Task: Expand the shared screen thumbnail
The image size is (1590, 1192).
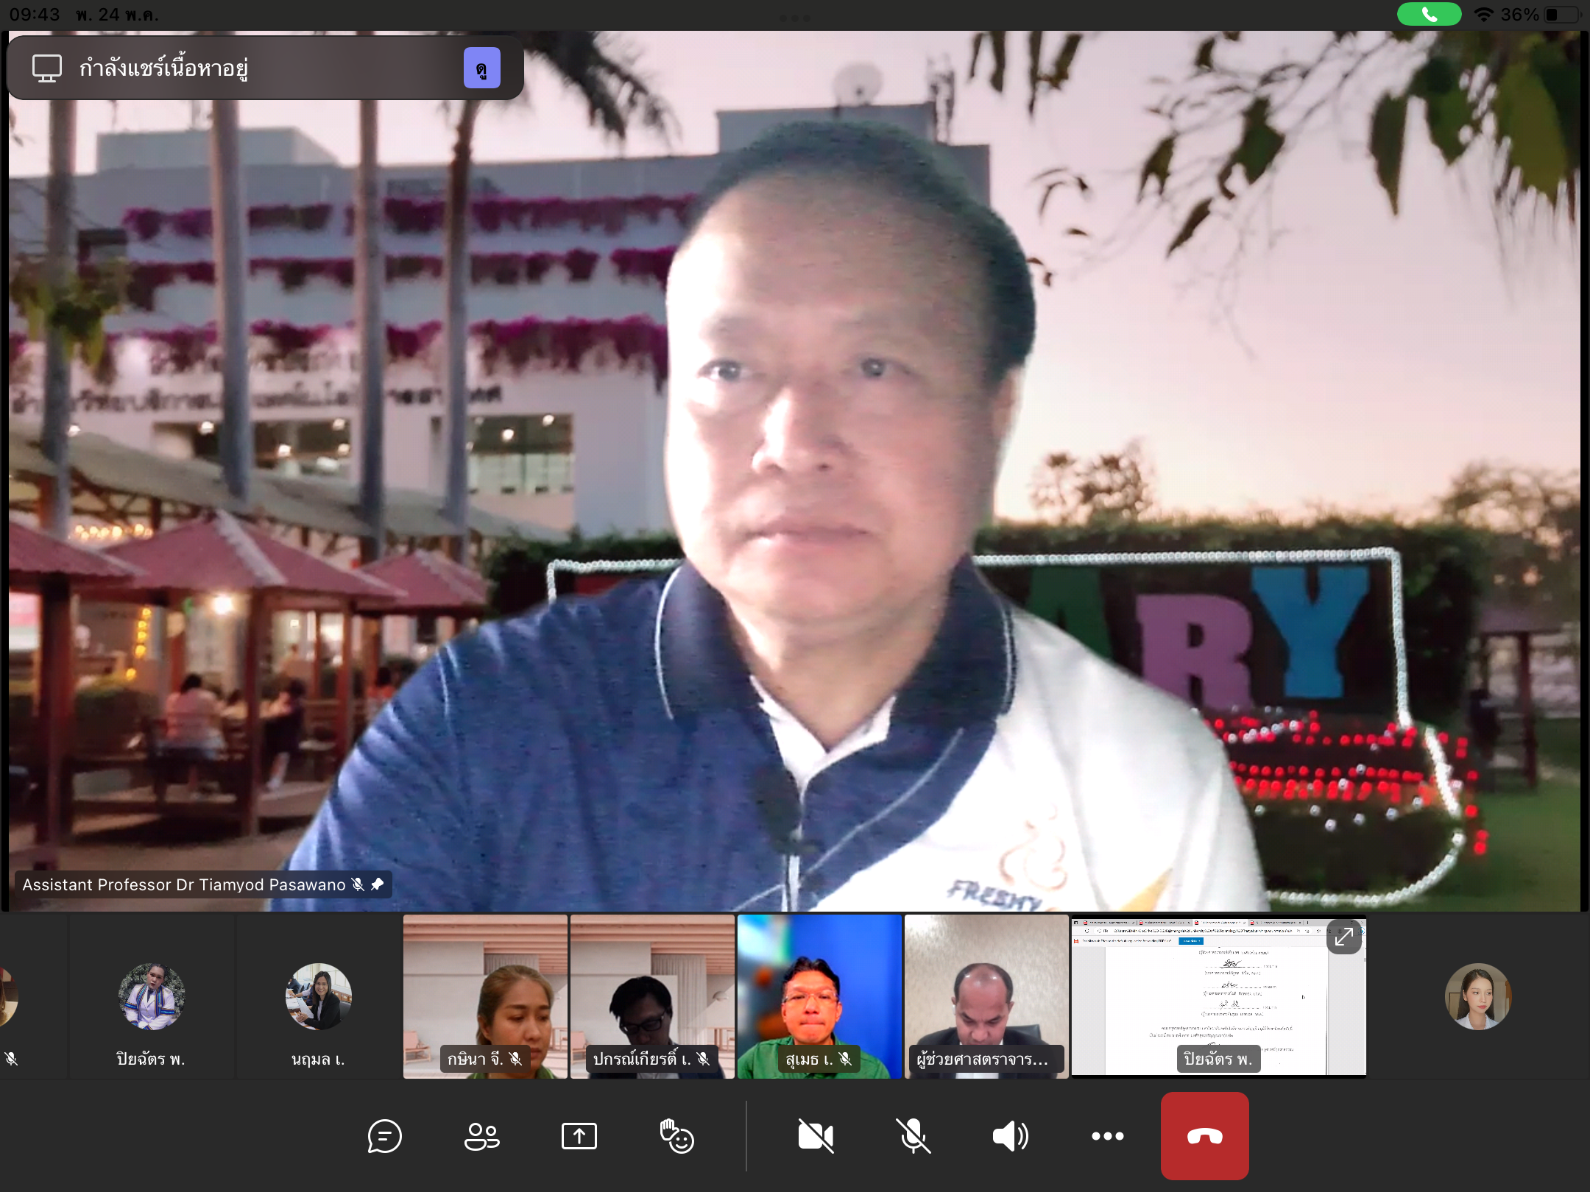Action: coord(1344,937)
